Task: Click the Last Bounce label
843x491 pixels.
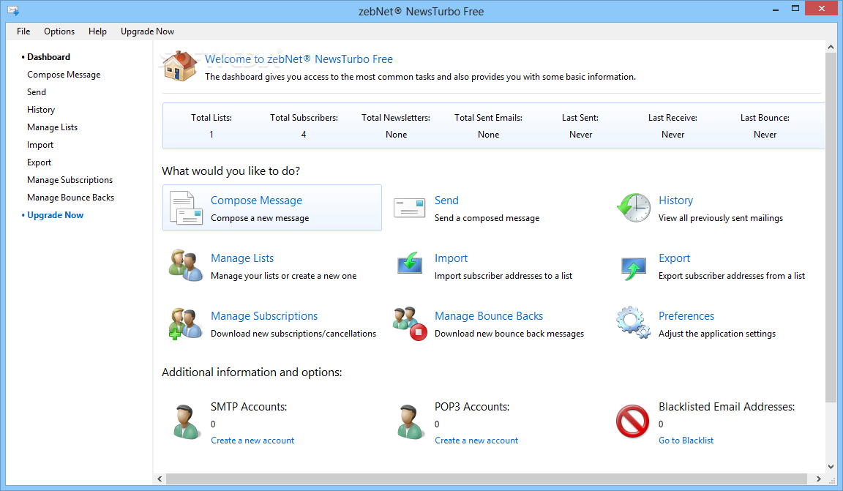Action: click(765, 118)
